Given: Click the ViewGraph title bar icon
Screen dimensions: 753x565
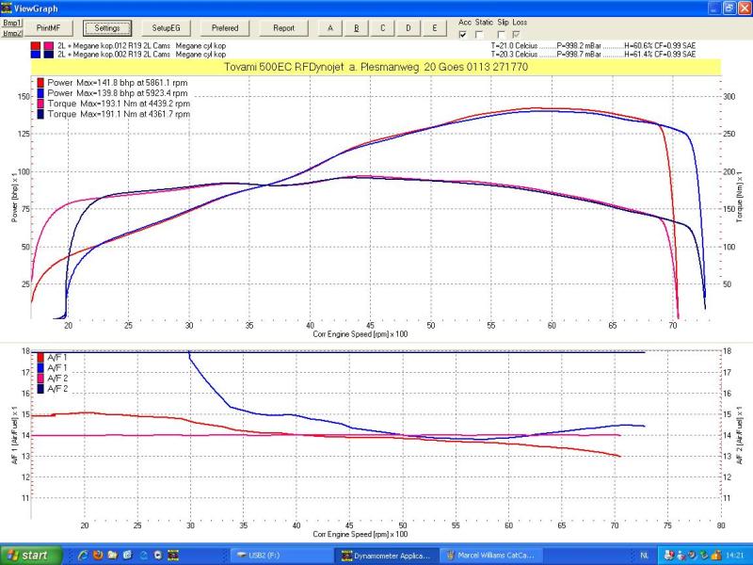Looking at the screenshot, I should coord(8,8).
